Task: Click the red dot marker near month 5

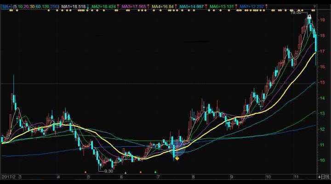Action: tap(86, 172)
